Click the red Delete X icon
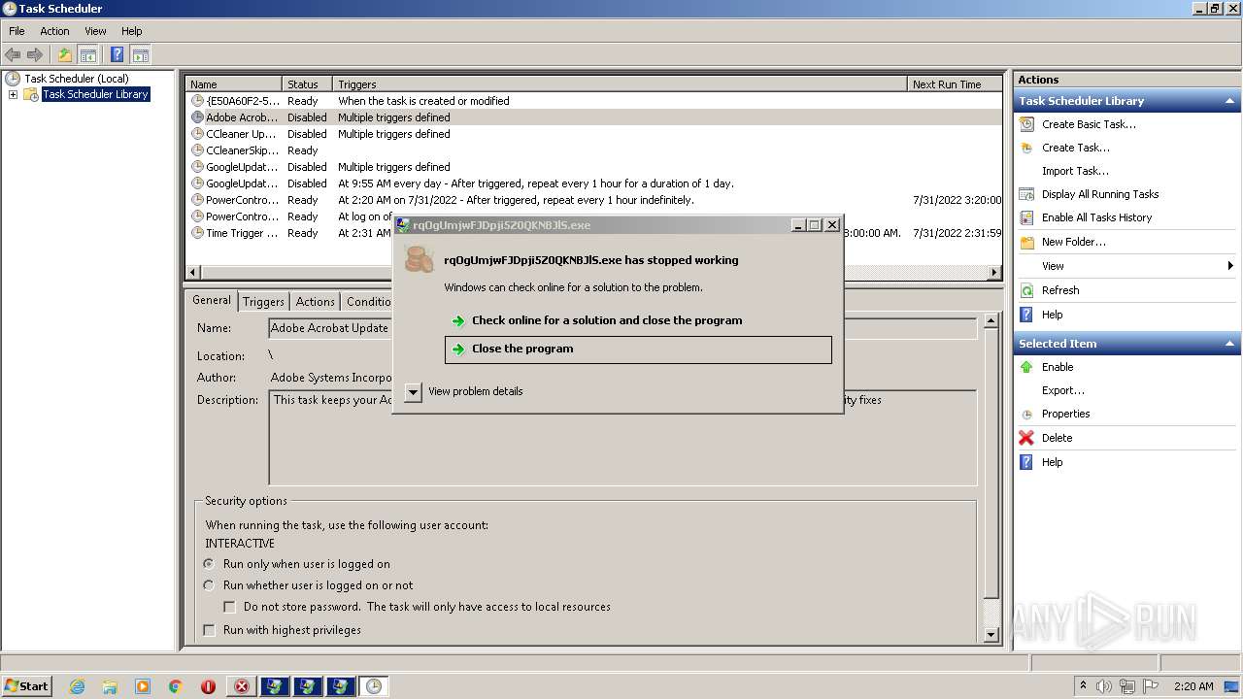 point(1026,438)
